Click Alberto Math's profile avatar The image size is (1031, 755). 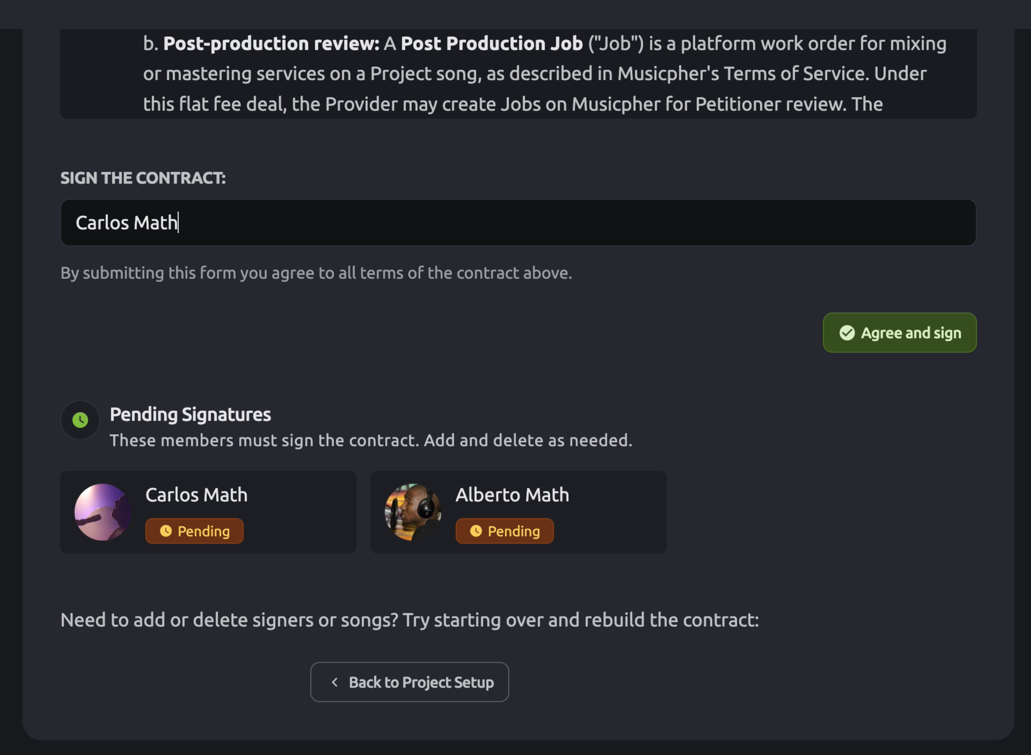coord(413,512)
